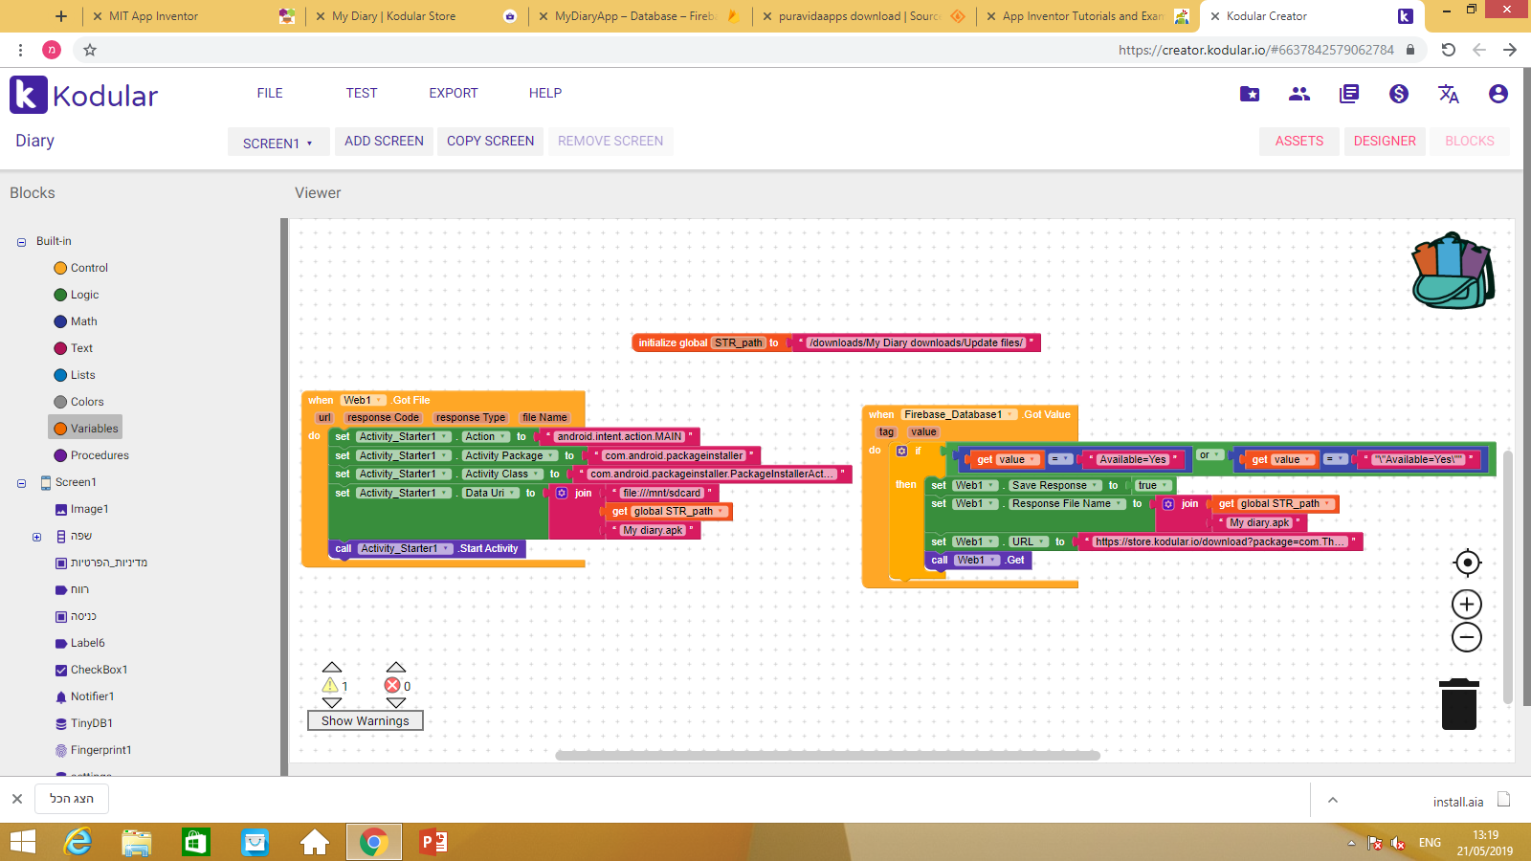The width and height of the screenshot is (1531, 861).
Task: Center the workspace with the target icon
Action: click(1467, 563)
